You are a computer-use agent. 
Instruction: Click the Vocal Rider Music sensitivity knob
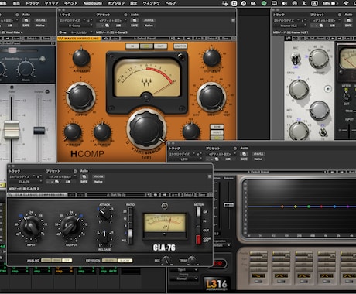[x=26, y=70]
